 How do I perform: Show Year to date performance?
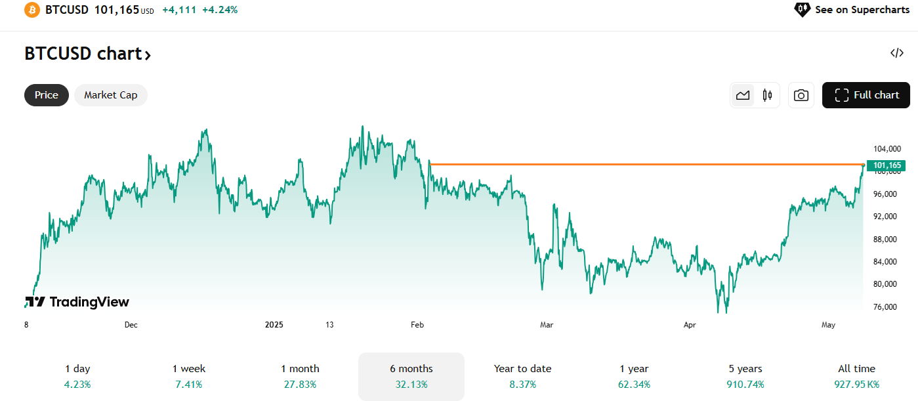[522, 376]
